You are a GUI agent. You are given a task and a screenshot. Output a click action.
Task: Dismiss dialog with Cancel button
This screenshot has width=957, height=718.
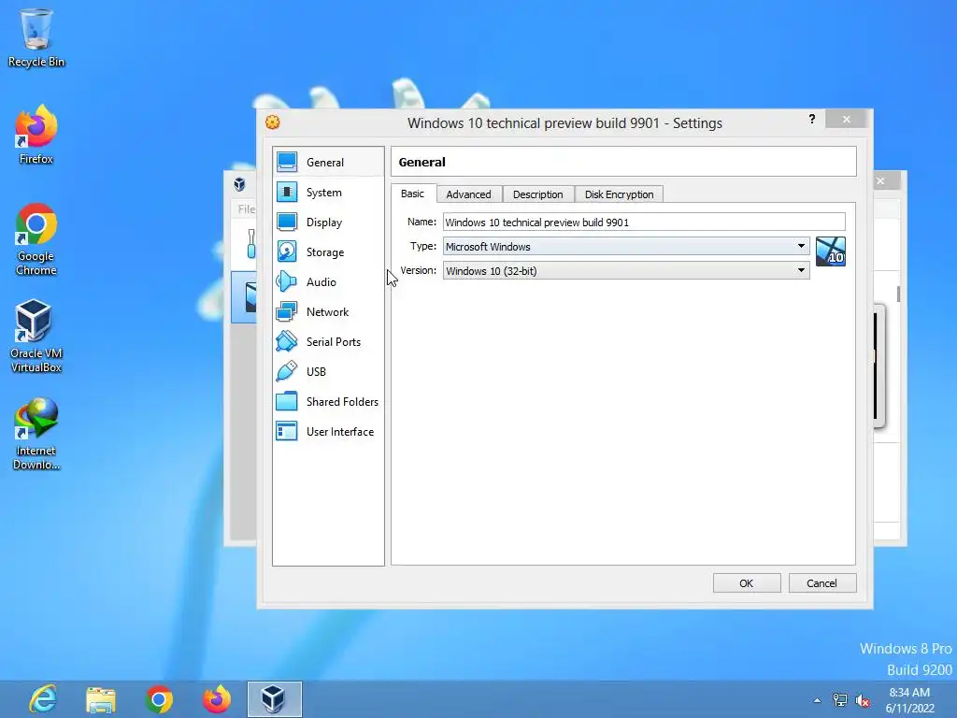click(x=822, y=583)
